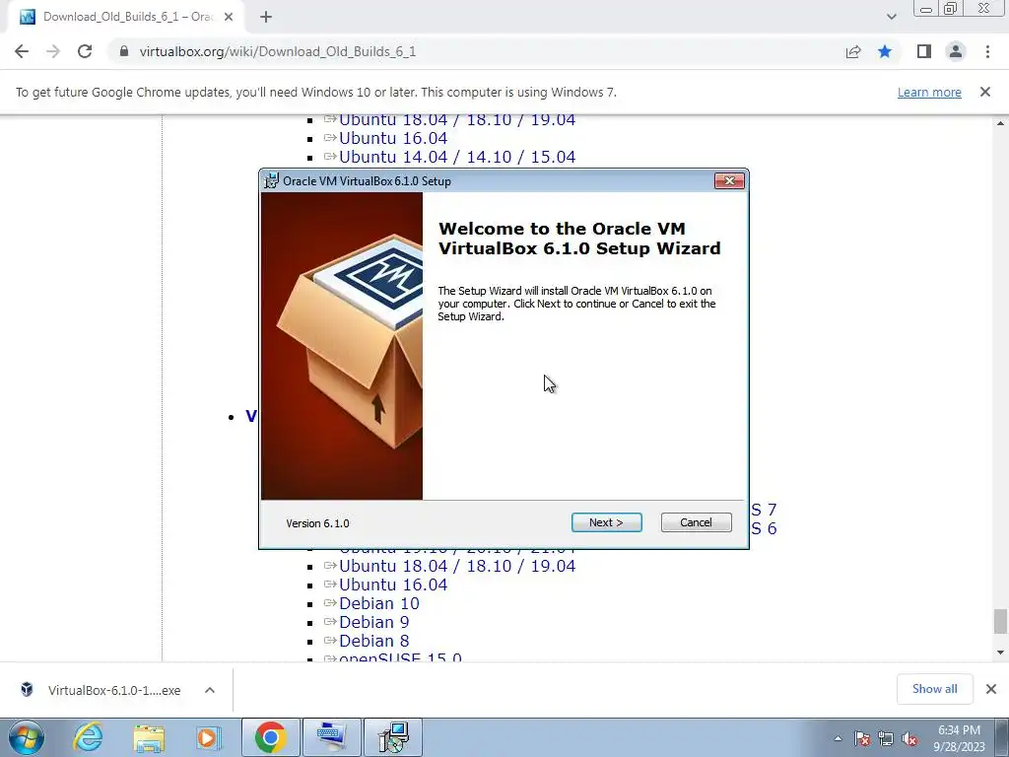Open the lower Ubuntu 16.04 link
The width and height of the screenshot is (1009, 757).
(x=393, y=585)
